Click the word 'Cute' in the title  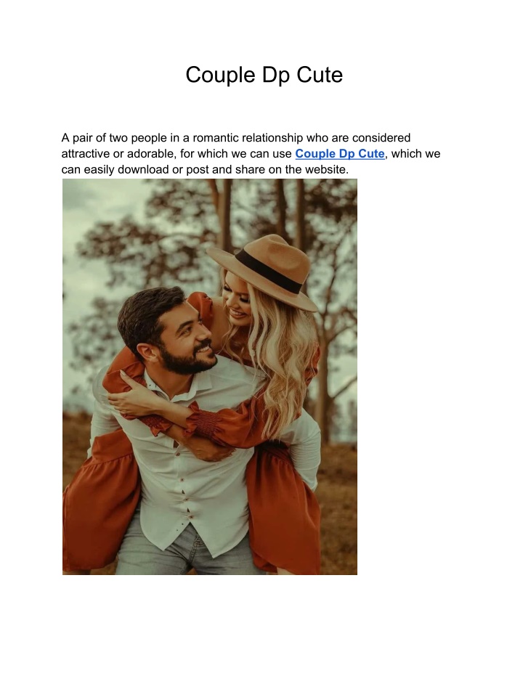pos(320,75)
